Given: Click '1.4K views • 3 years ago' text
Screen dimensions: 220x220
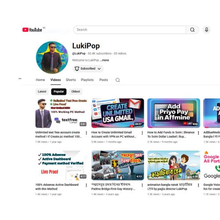Looking at the screenshot, I should pos(105,194).
